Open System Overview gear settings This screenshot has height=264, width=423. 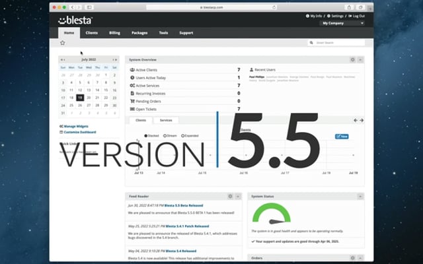[352, 59]
